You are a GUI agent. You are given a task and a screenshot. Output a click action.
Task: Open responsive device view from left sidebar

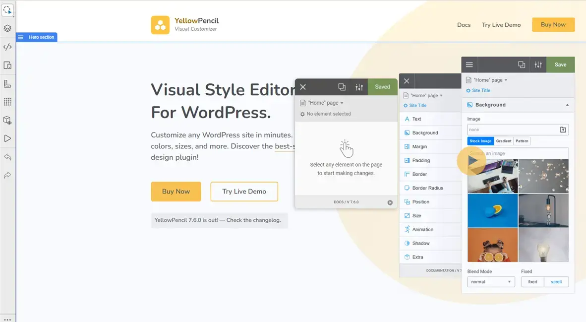click(x=7, y=65)
